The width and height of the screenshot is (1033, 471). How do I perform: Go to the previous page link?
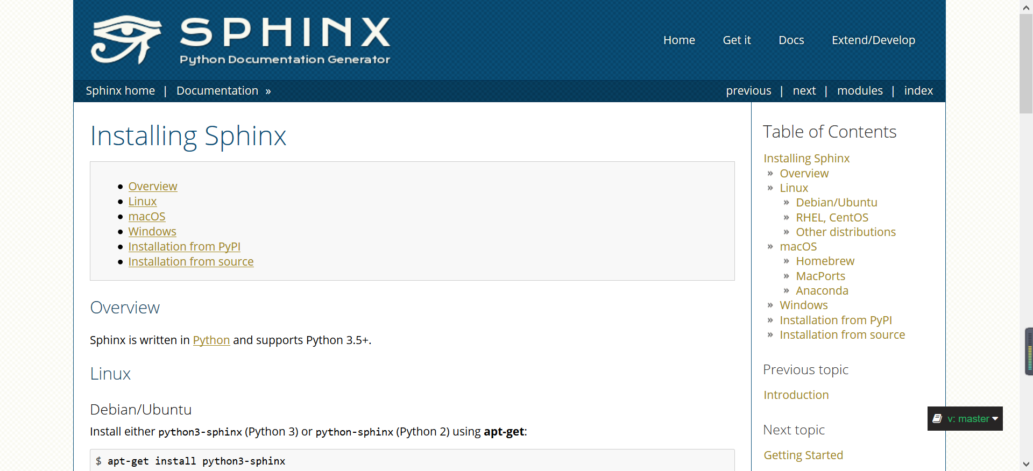point(748,91)
